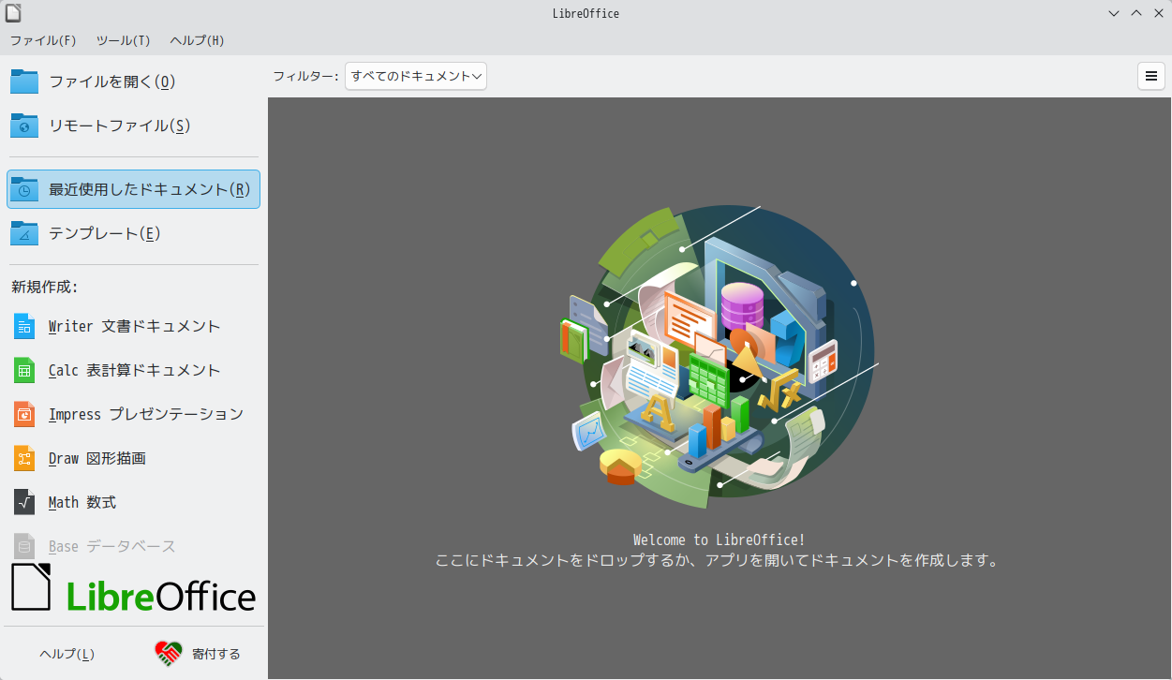Click the yellow Draw icon
The height and width of the screenshot is (680, 1172).
(x=24, y=458)
